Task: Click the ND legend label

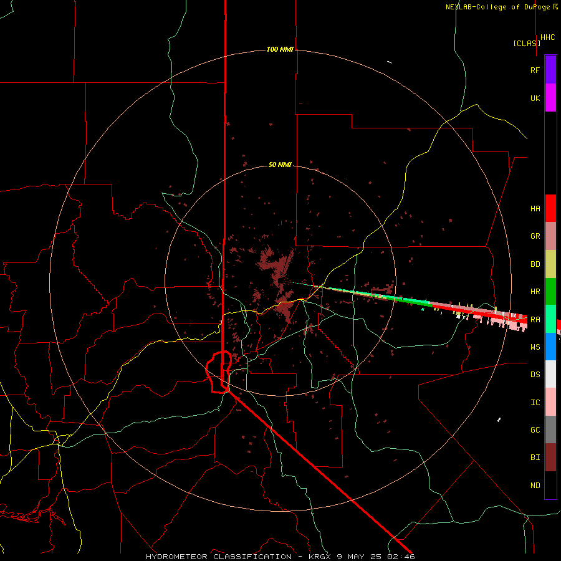Action: coord(535,485)
